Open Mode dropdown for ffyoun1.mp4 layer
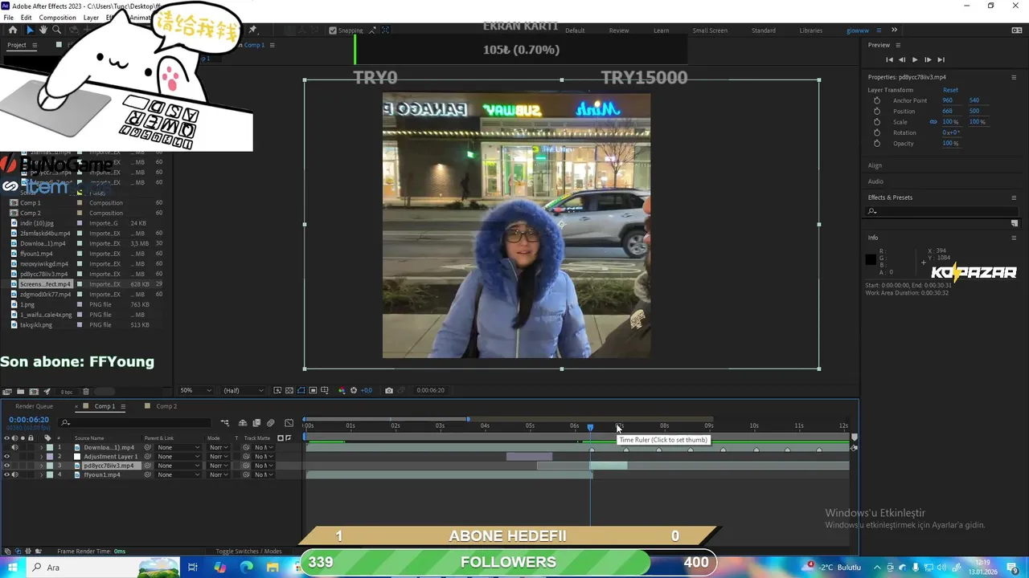1029x578 pixels. (218, 474)
